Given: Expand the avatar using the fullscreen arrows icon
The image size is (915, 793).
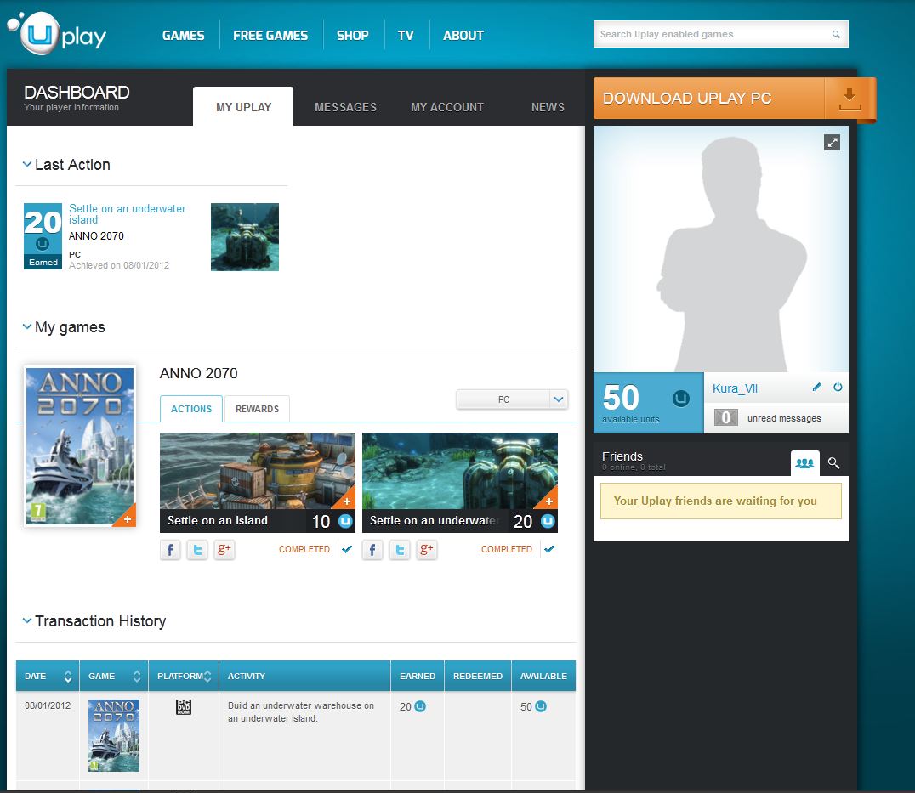Looking at the screenshot, I should tap(833, 143).
